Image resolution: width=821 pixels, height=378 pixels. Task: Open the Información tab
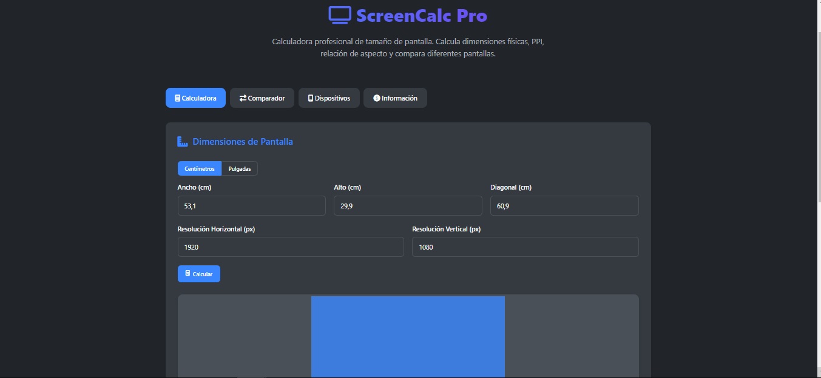click(395, 98)
